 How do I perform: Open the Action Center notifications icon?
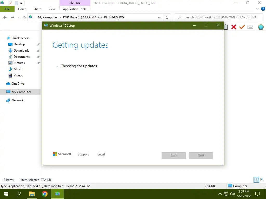click(257, 194)
